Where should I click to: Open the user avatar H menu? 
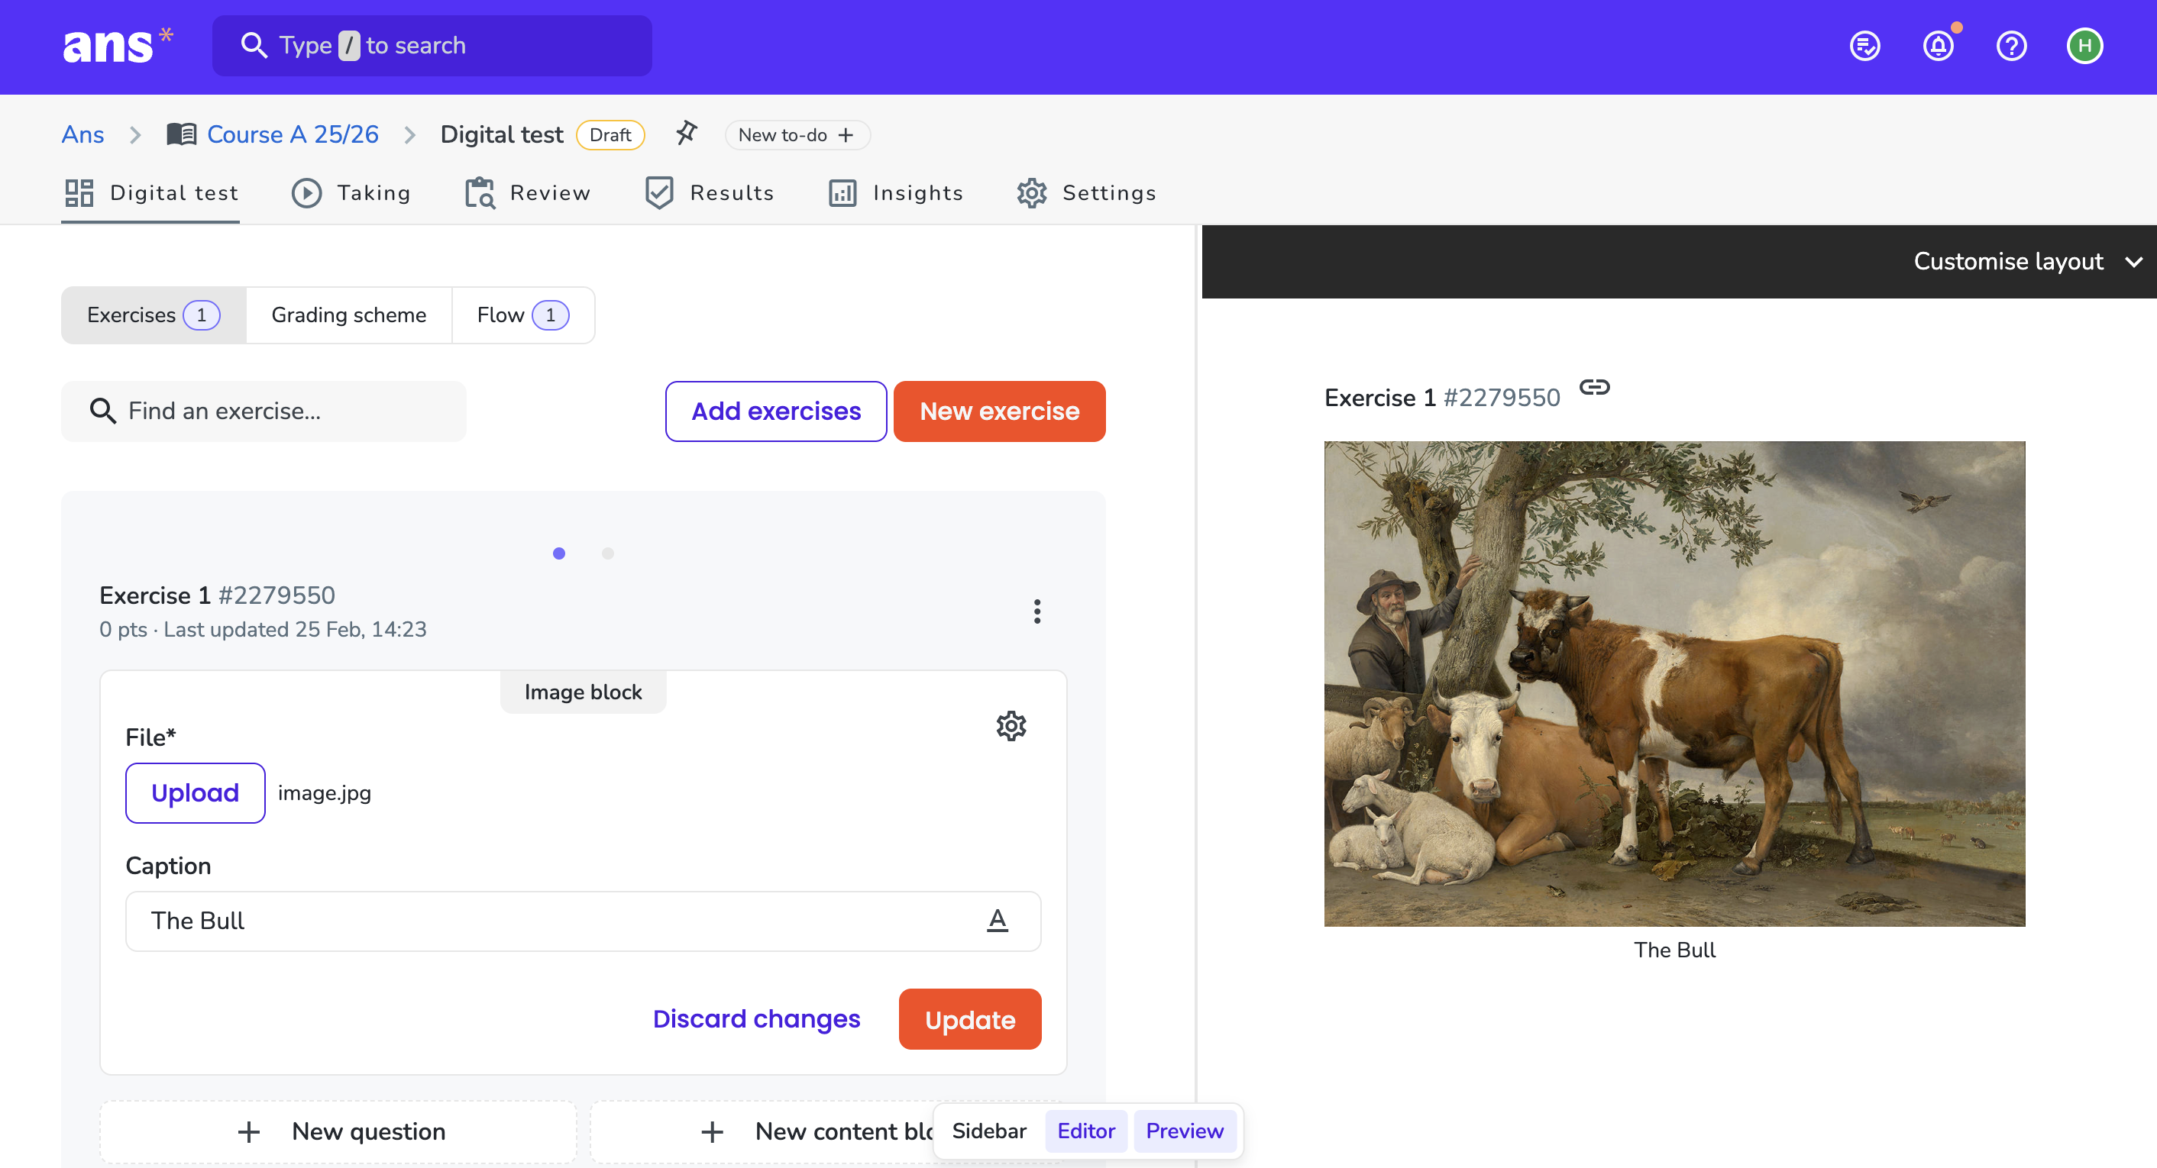(x=2085, y=46)
